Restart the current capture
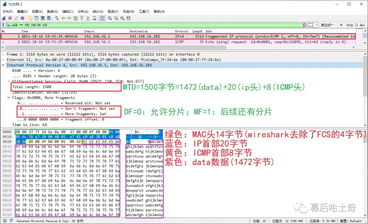Image resolution: width=368 pixels, height=224 pixels. click(16, 18)
